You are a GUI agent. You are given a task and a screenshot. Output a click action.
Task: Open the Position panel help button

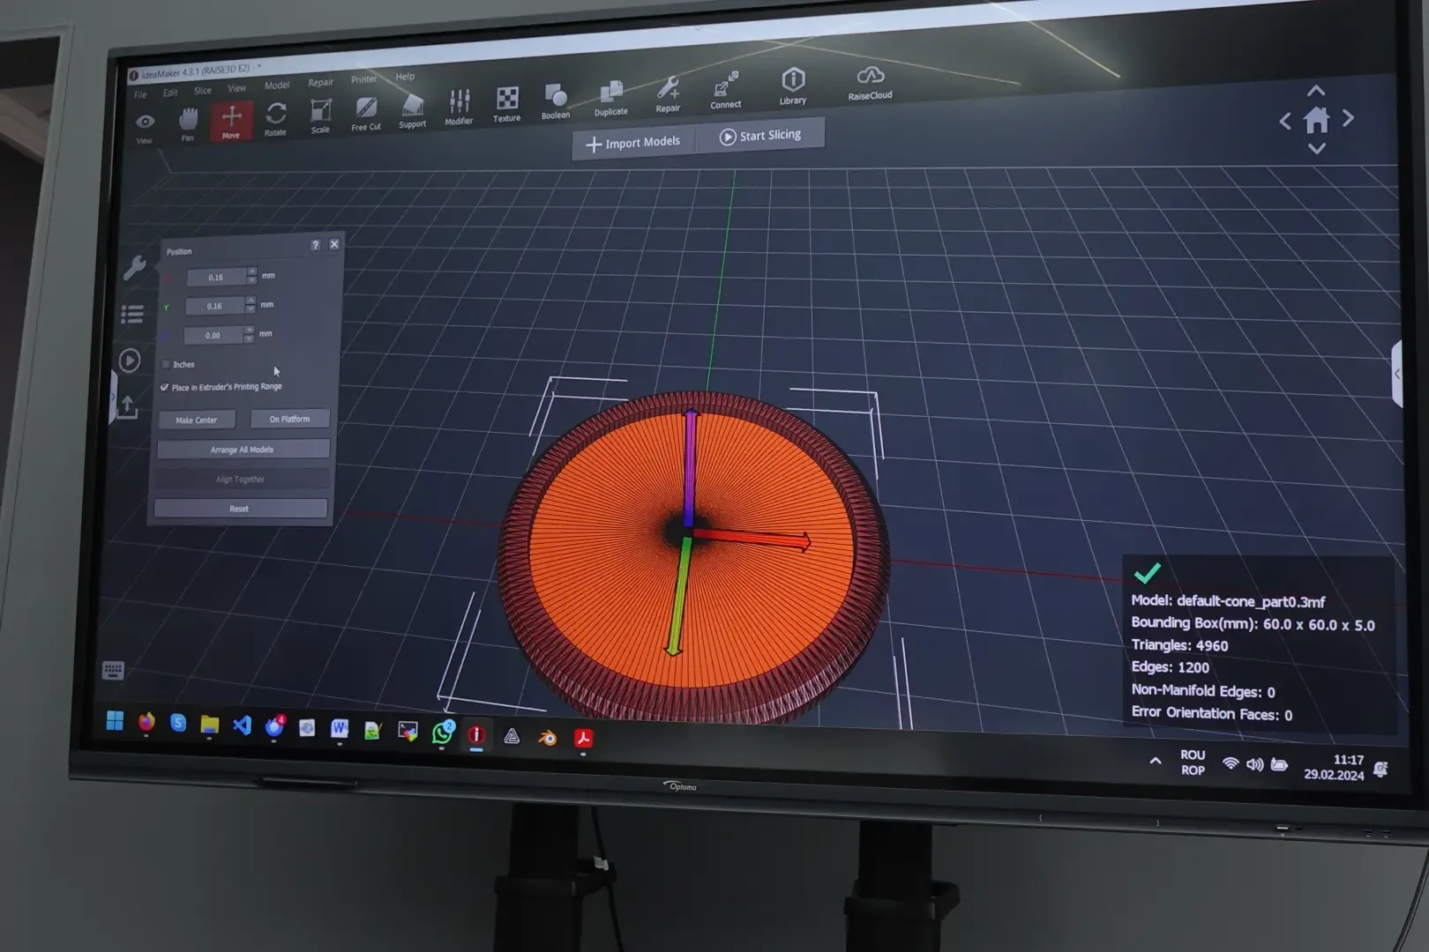click(x=315, y=245)
